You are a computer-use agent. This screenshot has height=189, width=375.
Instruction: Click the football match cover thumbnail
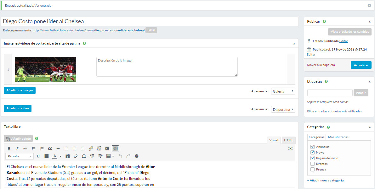[45, 69]
